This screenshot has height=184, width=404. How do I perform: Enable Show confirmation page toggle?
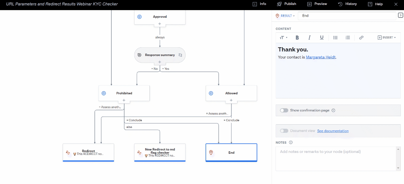click(284, 111)
